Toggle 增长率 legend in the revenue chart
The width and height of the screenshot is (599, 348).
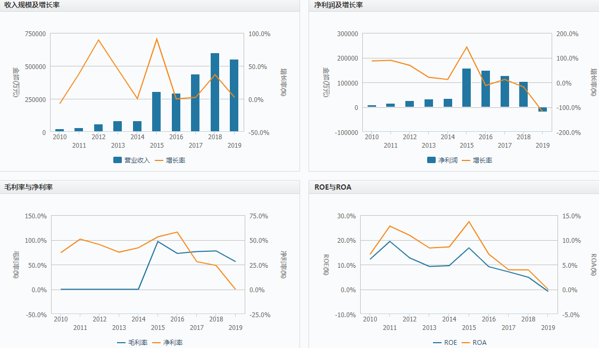click(170, 160)
